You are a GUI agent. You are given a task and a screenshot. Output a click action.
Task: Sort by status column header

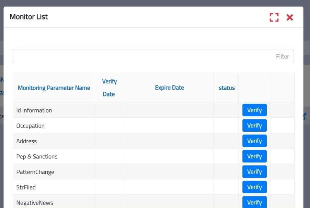coord(227,88)
